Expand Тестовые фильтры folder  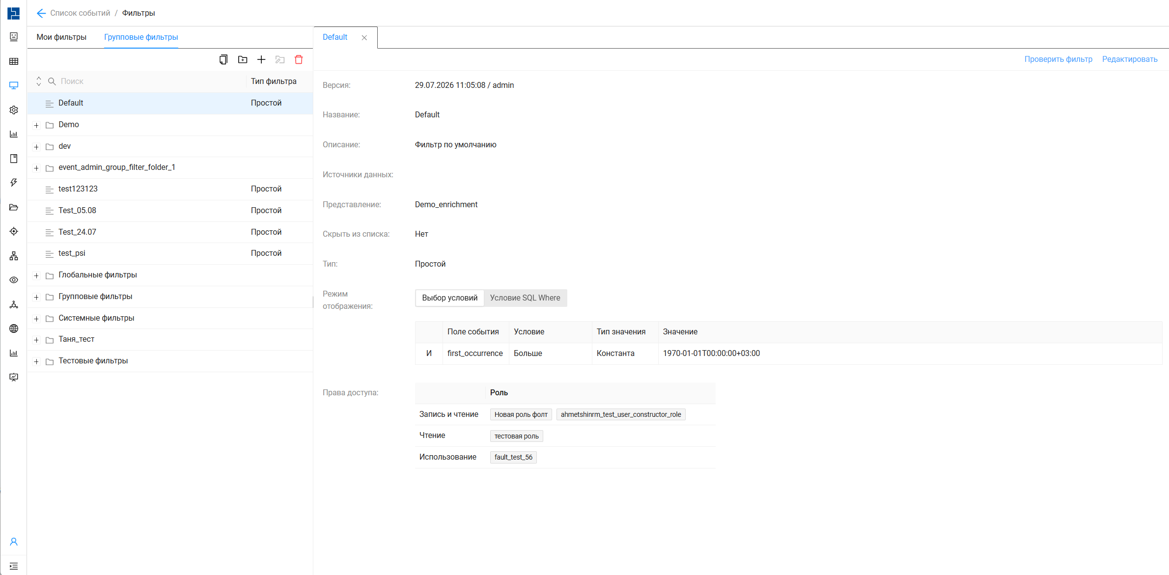(x=36, y=361)
